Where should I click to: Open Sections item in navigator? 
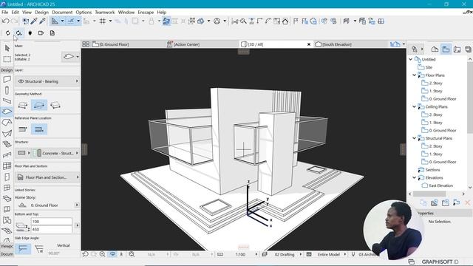click(432, 170)
